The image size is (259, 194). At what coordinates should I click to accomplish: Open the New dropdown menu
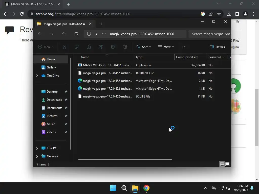[46, 47]
